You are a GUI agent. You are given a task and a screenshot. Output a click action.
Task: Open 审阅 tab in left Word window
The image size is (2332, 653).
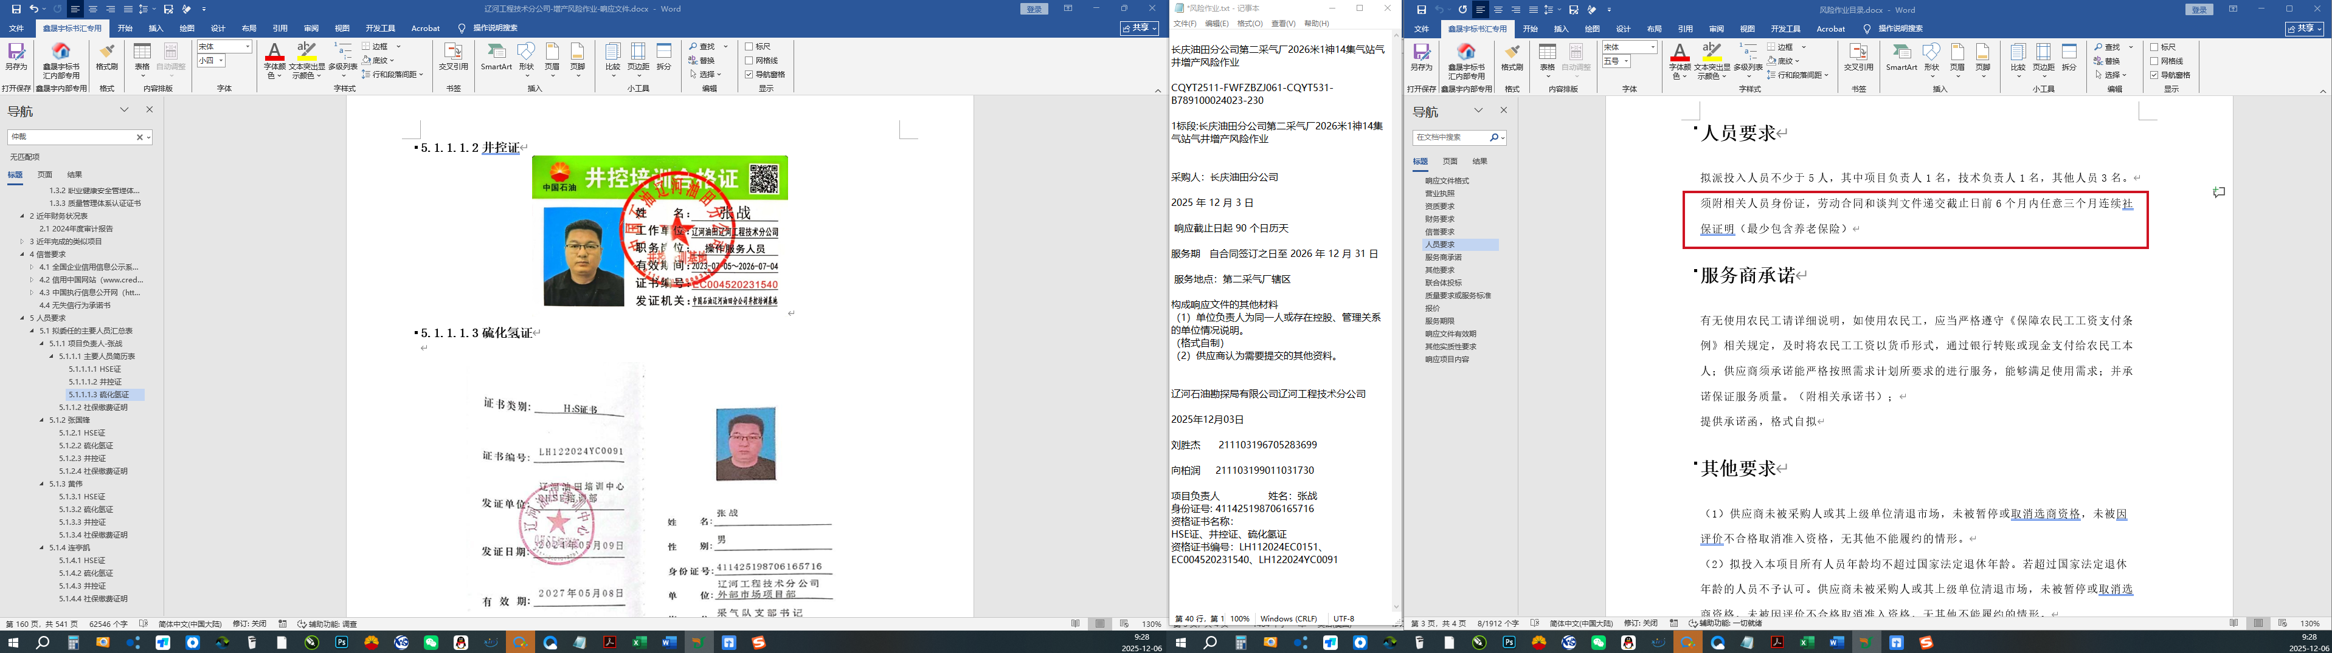click(x=311, y=28)
